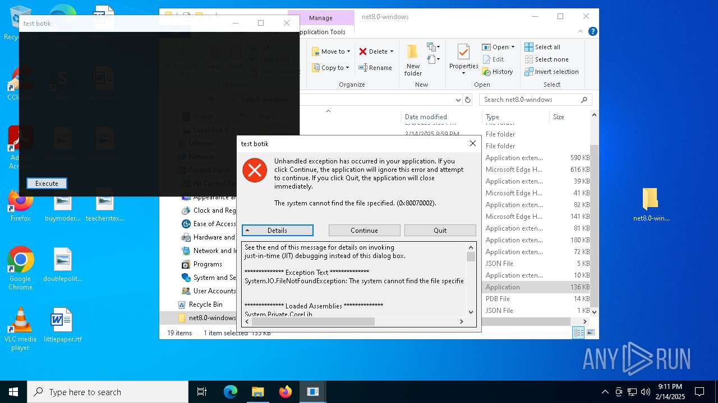Click Select none in Explorer ribbon
The image size is (718, 403).
(547, 59)
